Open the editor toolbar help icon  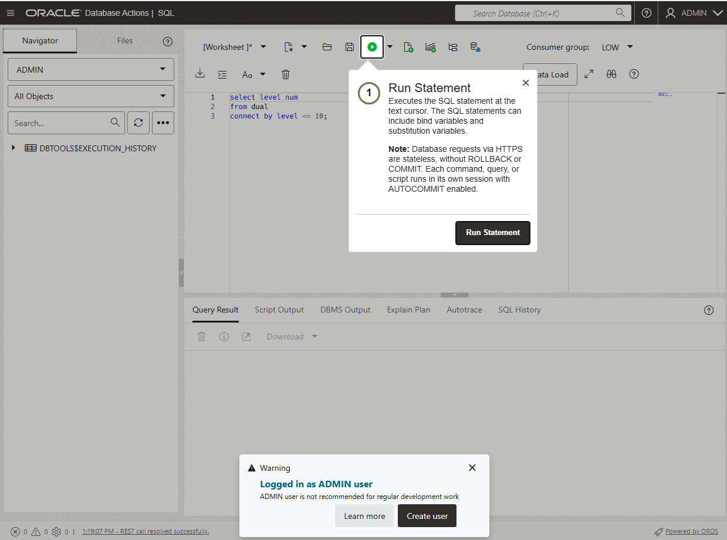pos(634,74)
